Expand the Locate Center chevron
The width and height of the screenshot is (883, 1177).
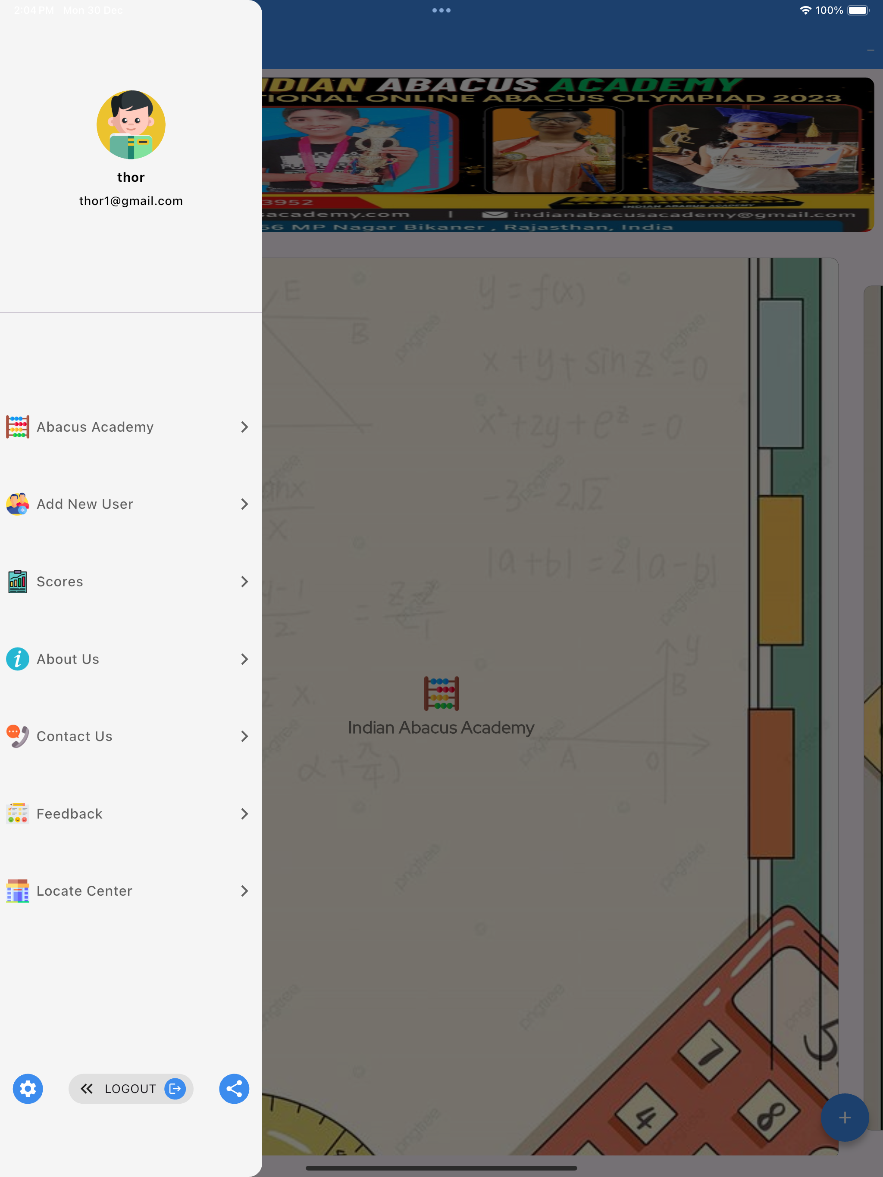point(244,891)
